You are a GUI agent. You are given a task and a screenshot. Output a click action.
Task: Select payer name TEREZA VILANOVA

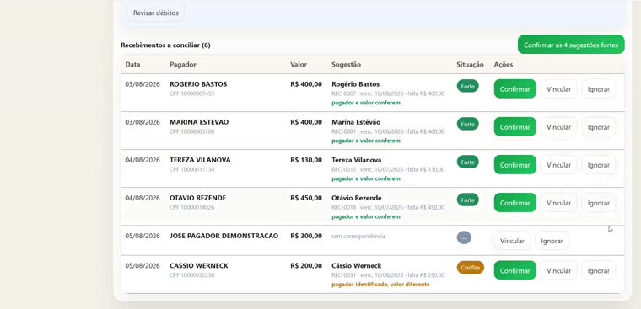pos(200,160)
